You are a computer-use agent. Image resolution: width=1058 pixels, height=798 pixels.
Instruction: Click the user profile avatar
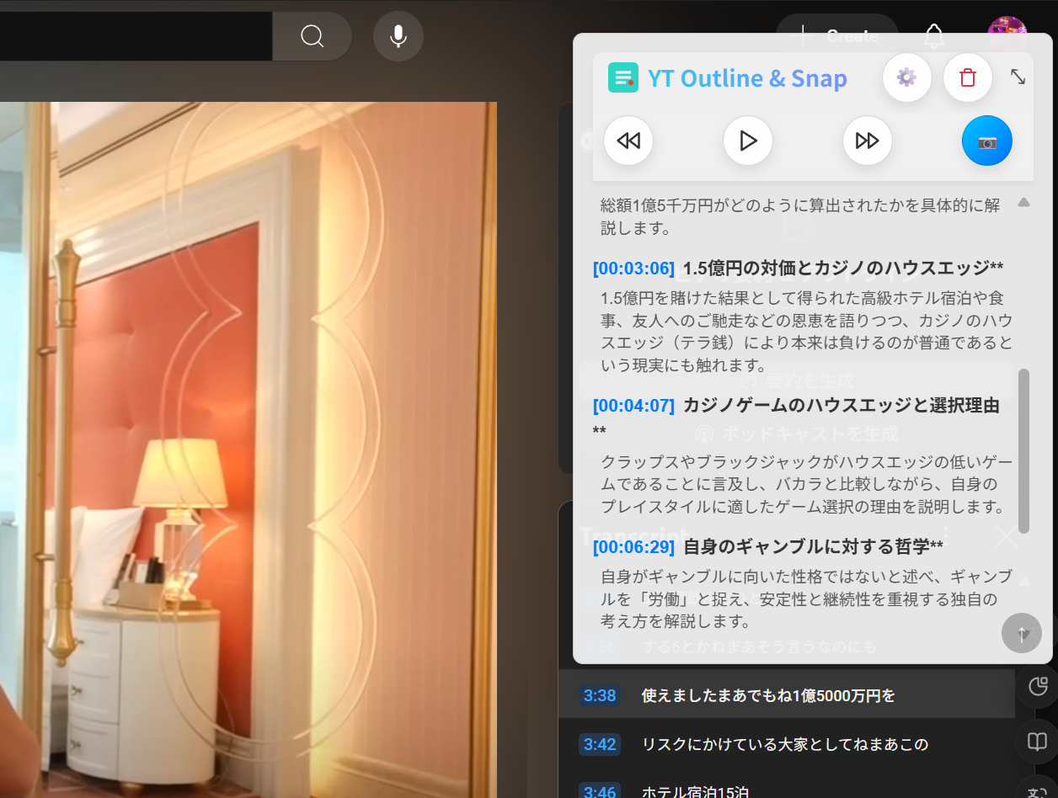pos(1007,34)
